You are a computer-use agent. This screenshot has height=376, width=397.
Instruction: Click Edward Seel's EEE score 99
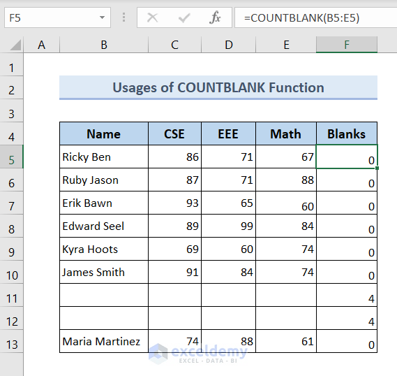click(228, 226)
